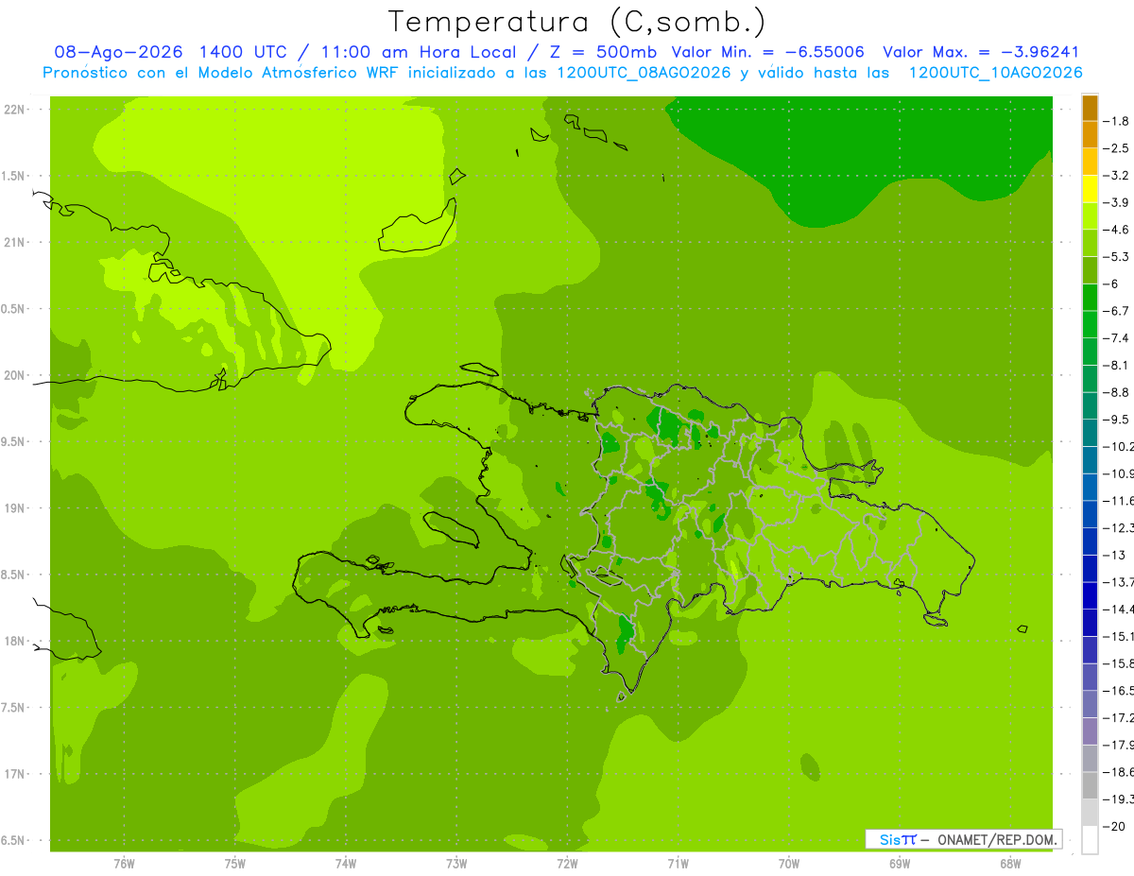Click the 21N latitude axis label
This screenshot has height=876, width=1134.
tap(15, 242)
